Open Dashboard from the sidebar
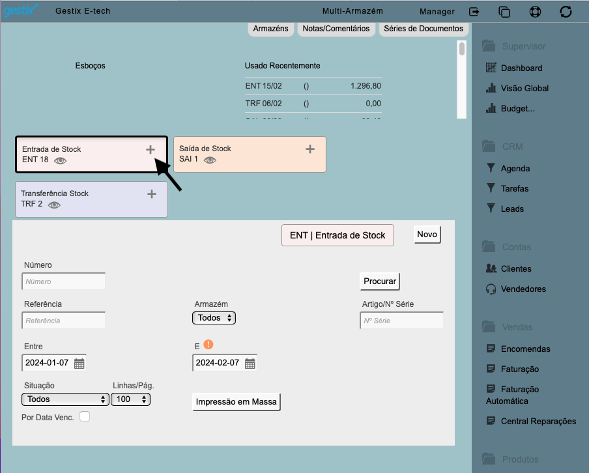This screenshot has height=473, width=589. coord(514,68)
